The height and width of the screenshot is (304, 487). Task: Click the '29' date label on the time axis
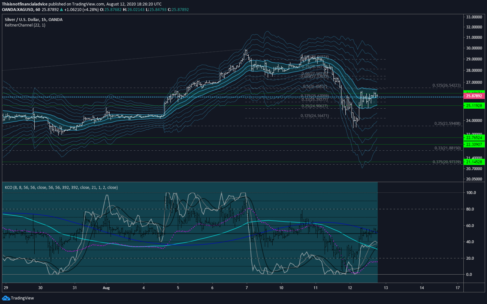click(5, 288)
